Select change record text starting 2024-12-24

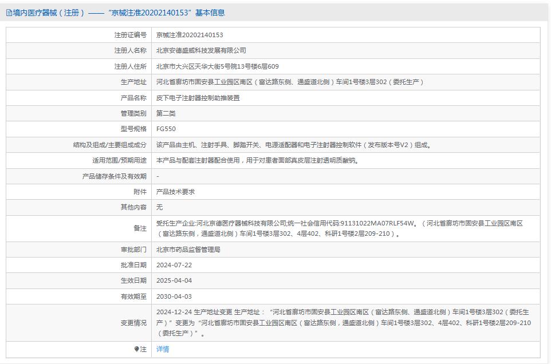(344, 323)
